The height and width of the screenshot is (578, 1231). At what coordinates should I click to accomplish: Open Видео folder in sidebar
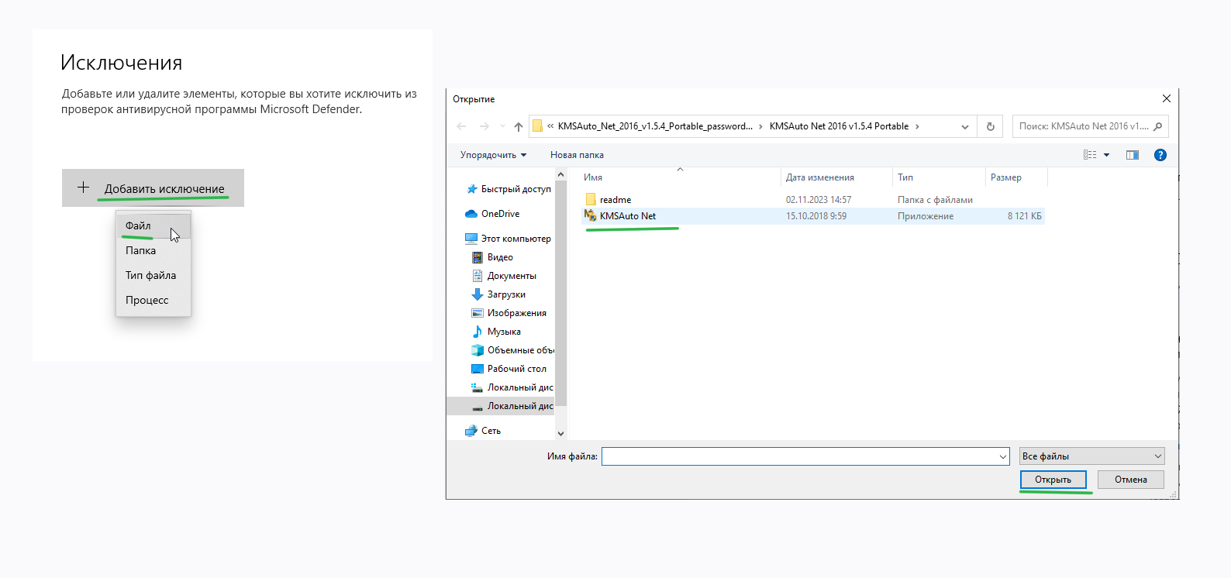[493, 257]
